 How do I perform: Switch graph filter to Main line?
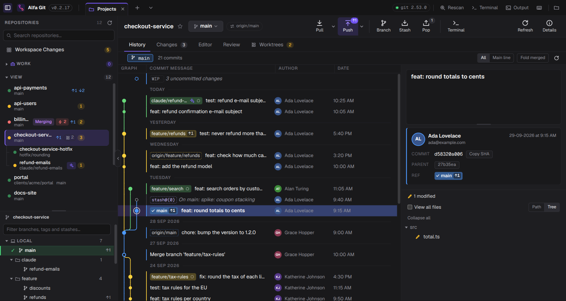coord(501,58)
